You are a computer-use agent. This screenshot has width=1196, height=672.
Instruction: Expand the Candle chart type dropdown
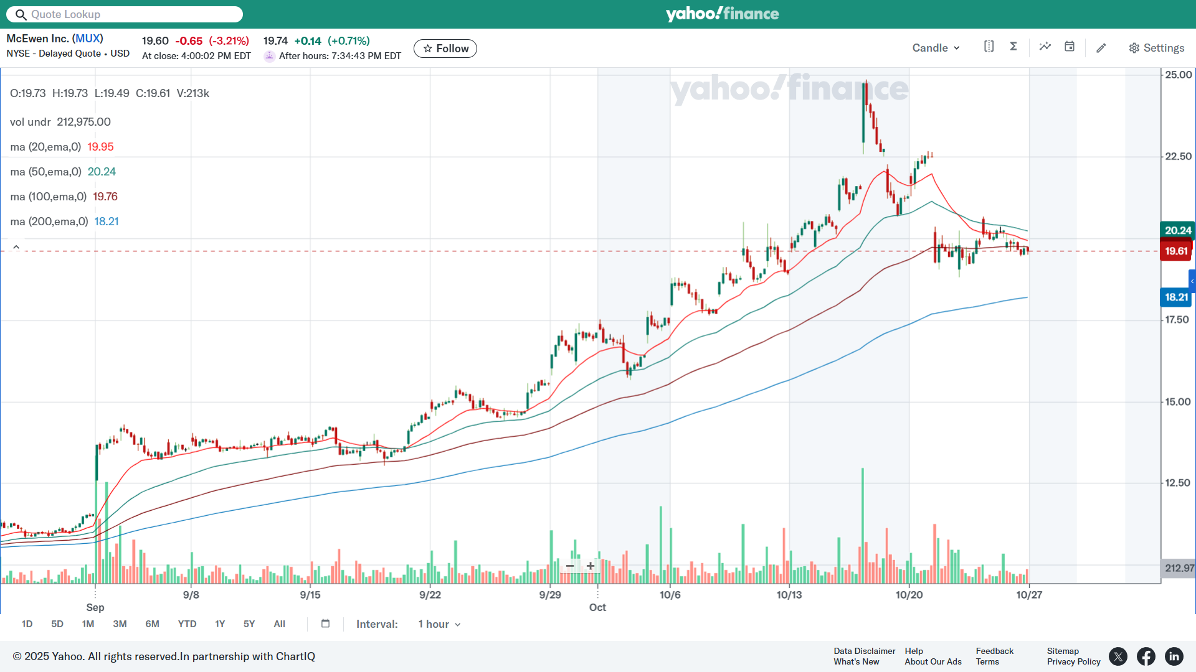[x=936, y=48]
